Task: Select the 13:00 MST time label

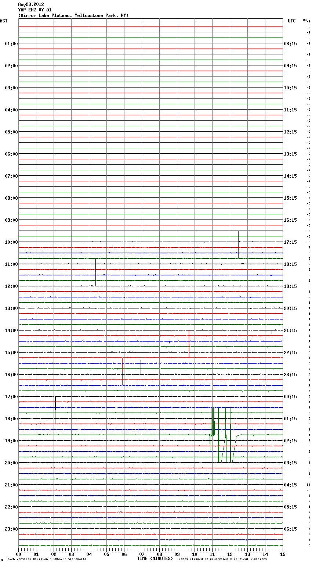Action: pyautogui.click(x=11, y=308)
